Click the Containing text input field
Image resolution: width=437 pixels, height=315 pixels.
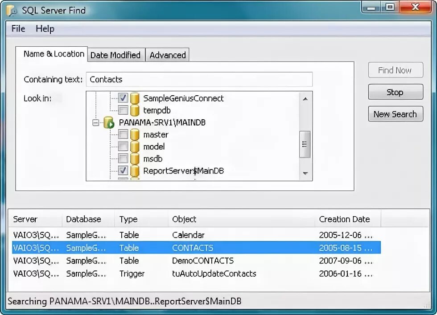199,80
